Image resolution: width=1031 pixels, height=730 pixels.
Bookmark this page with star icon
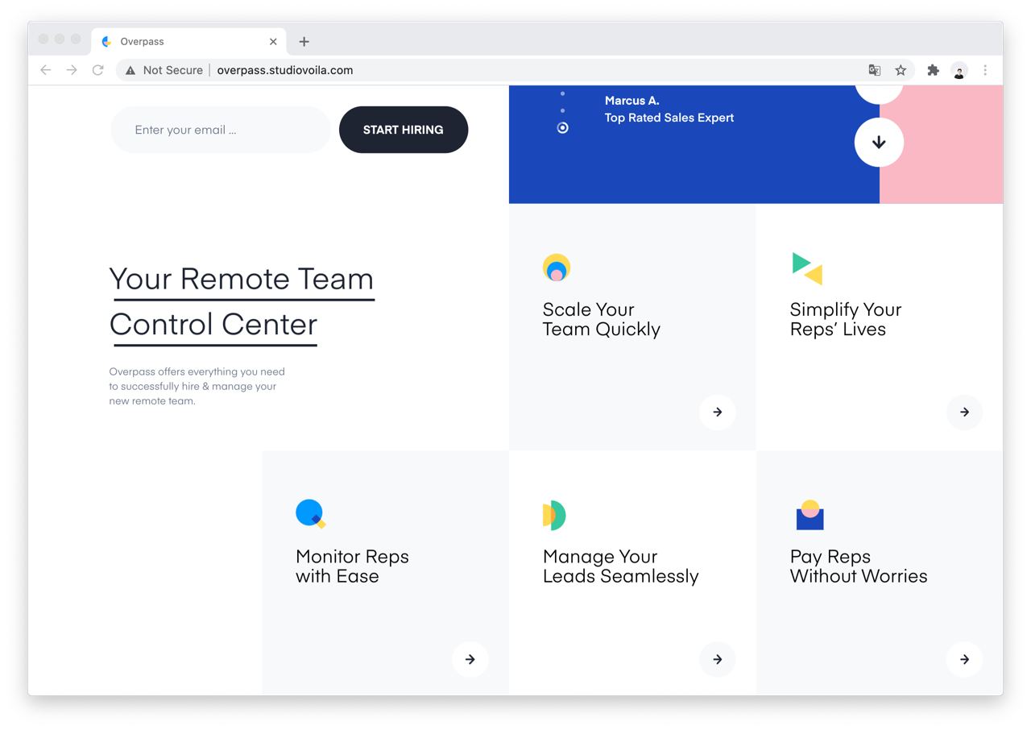pos(901,70)
